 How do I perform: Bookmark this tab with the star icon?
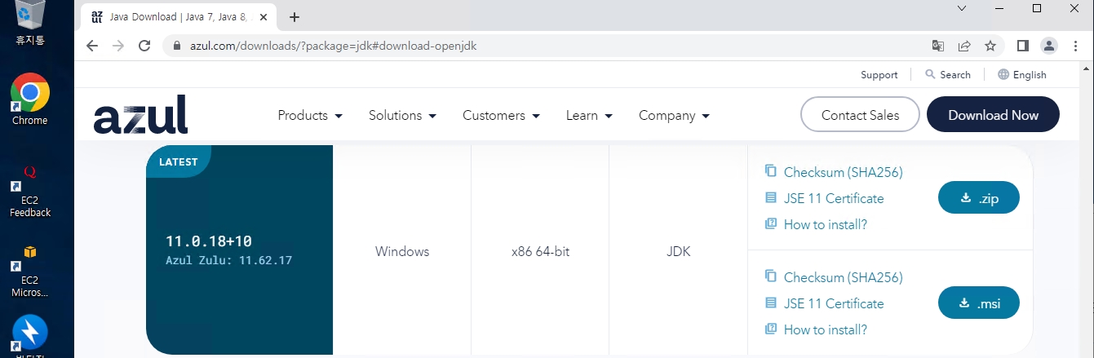tap(990, 46)
